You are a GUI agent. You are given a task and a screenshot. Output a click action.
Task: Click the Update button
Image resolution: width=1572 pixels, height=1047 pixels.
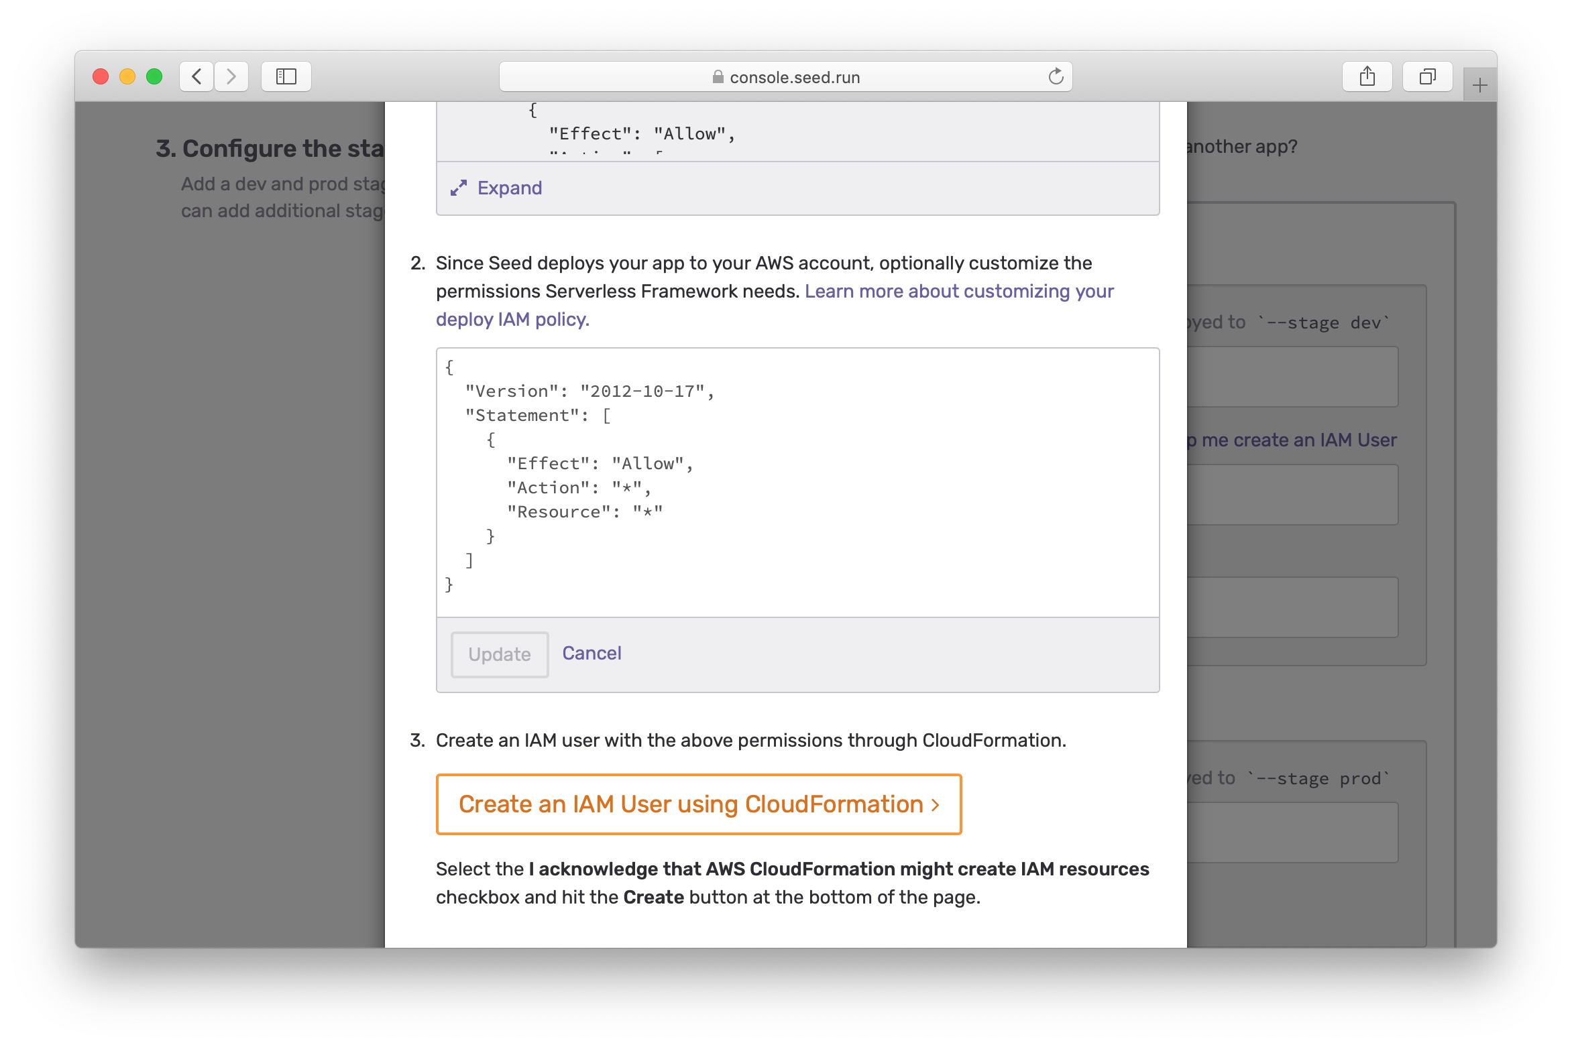tap(500, 654)
